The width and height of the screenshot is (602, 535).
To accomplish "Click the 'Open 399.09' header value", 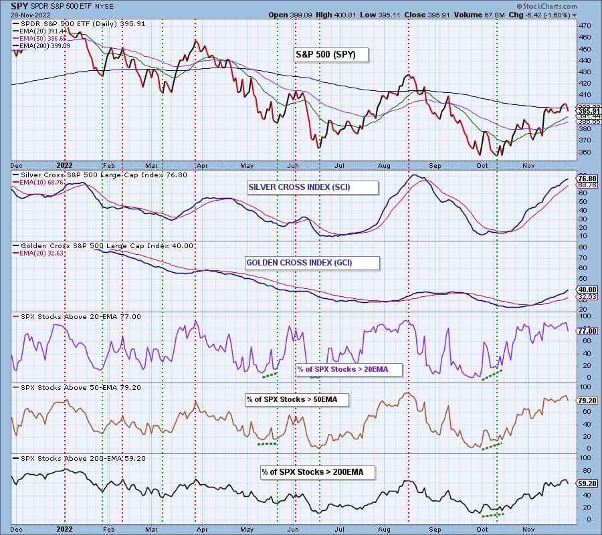I will (x=291, y=15).
